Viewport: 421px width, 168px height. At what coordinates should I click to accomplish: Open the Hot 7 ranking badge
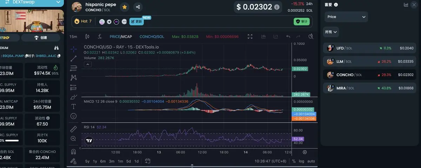(x=83, y=21)
